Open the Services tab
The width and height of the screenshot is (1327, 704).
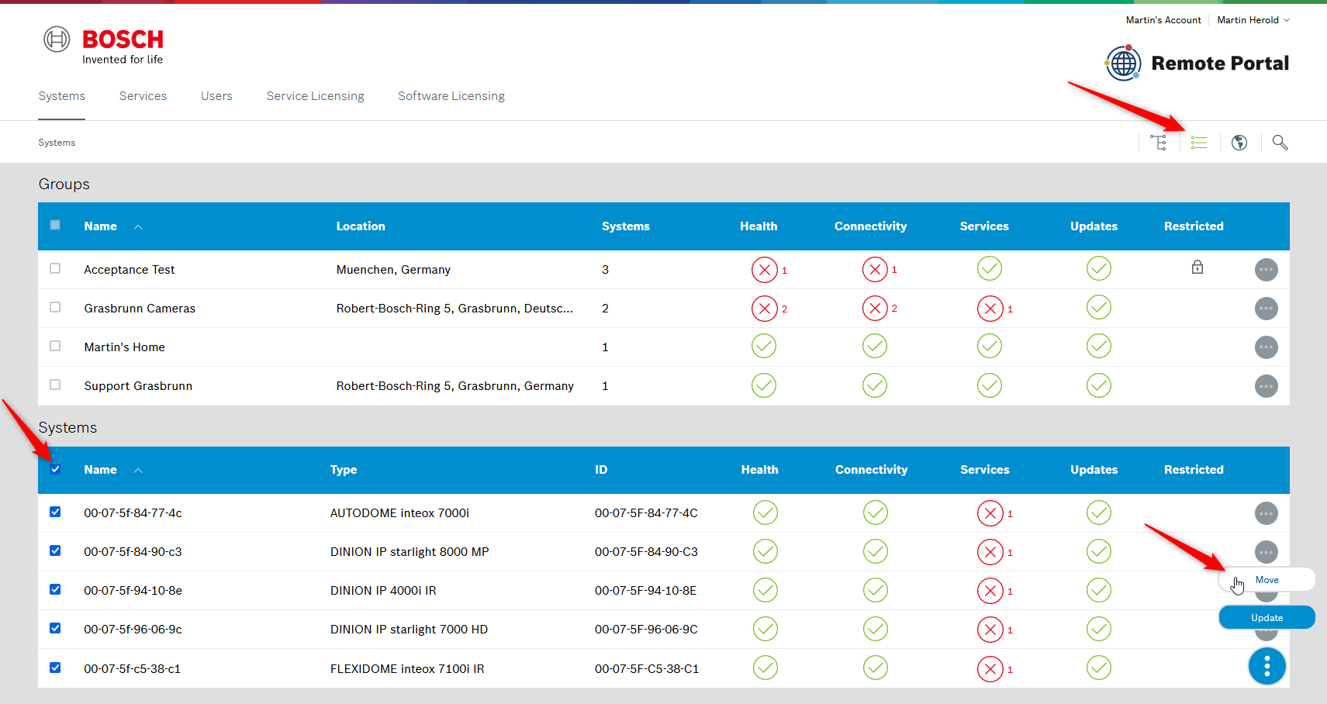pos(143,96)
